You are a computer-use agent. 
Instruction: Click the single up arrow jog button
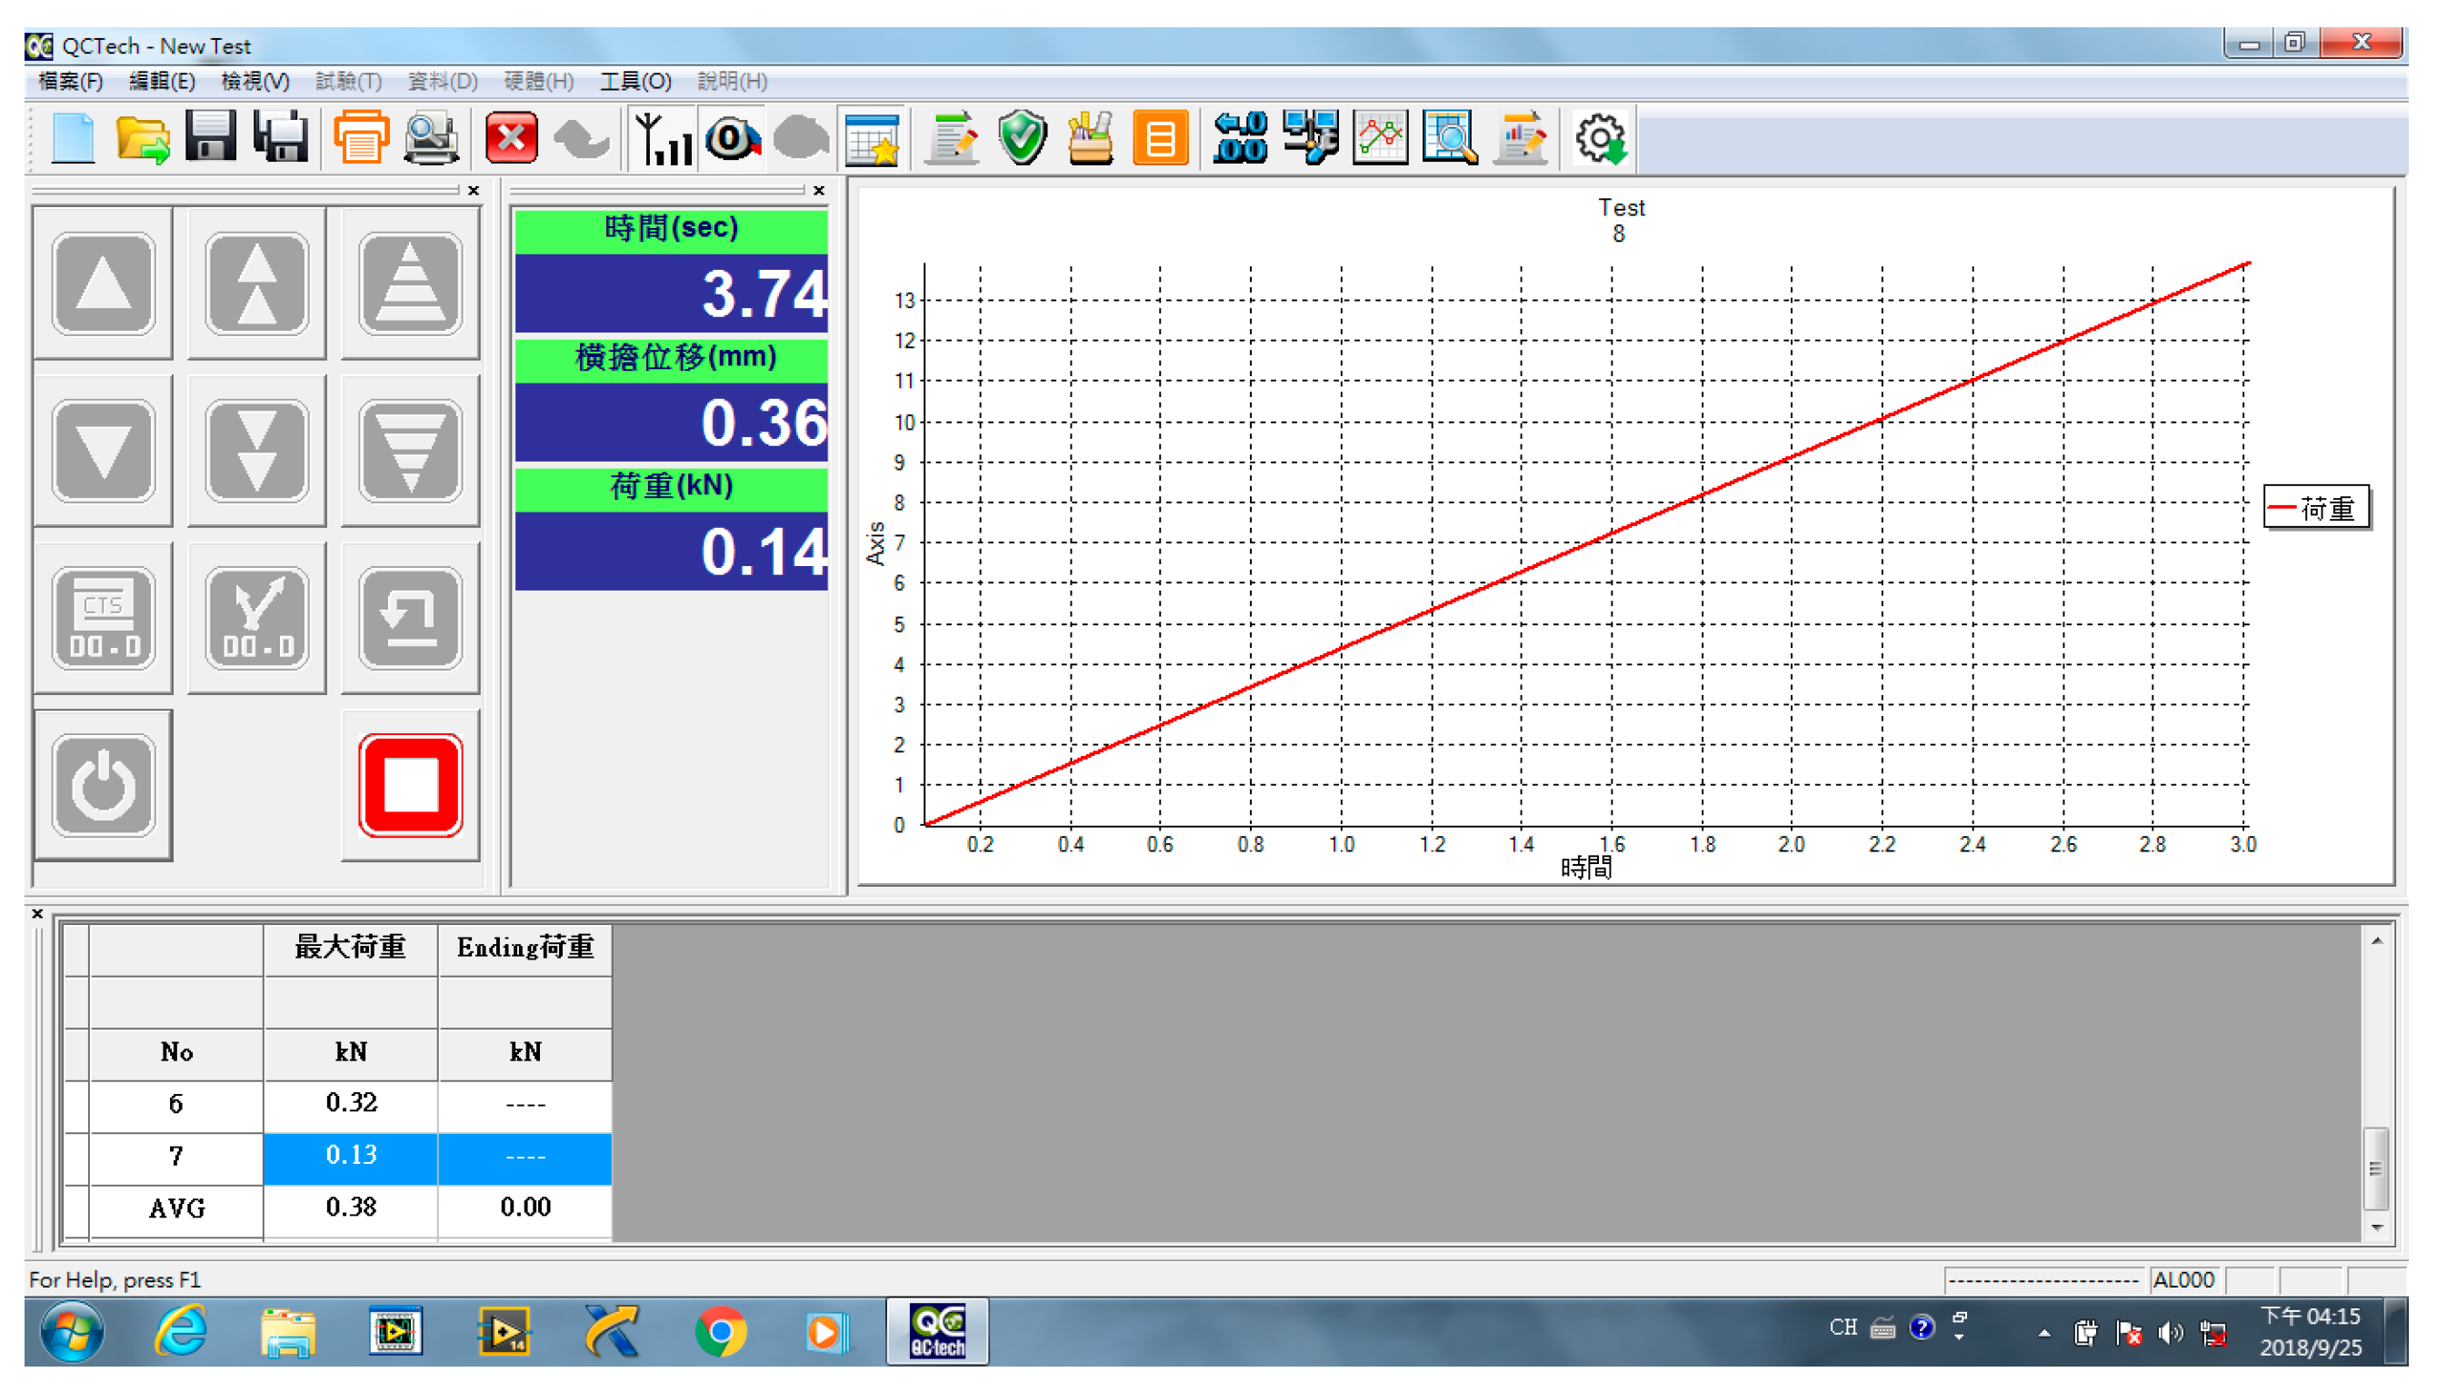coord(104,284)
